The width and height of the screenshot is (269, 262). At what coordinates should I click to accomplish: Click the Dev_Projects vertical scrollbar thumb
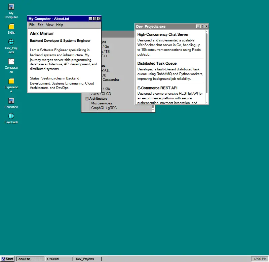[206, 63]
